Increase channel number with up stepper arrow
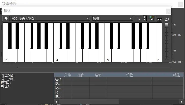 pos(145,17)
